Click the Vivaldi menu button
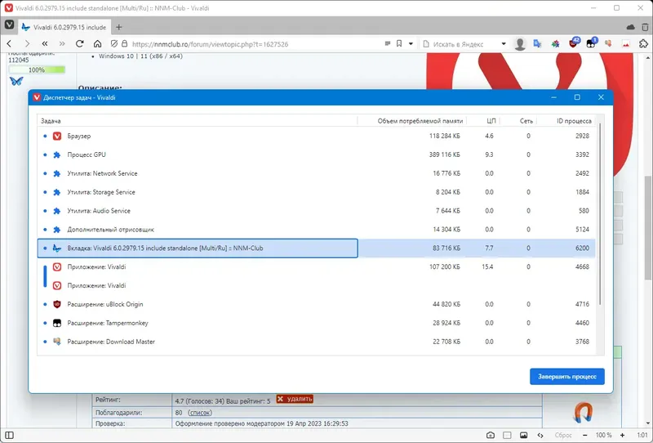653x443 pixels. pyautogui.click(x=9, y=25)
